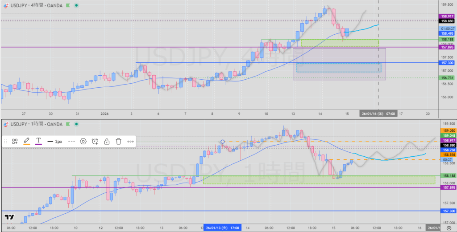This screenshot has width=457, height=232.
Task: Click the text color T icon
Action: click(38, 141)
